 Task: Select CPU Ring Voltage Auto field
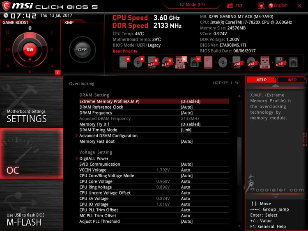pyautogui.click(x=186, y=187)
